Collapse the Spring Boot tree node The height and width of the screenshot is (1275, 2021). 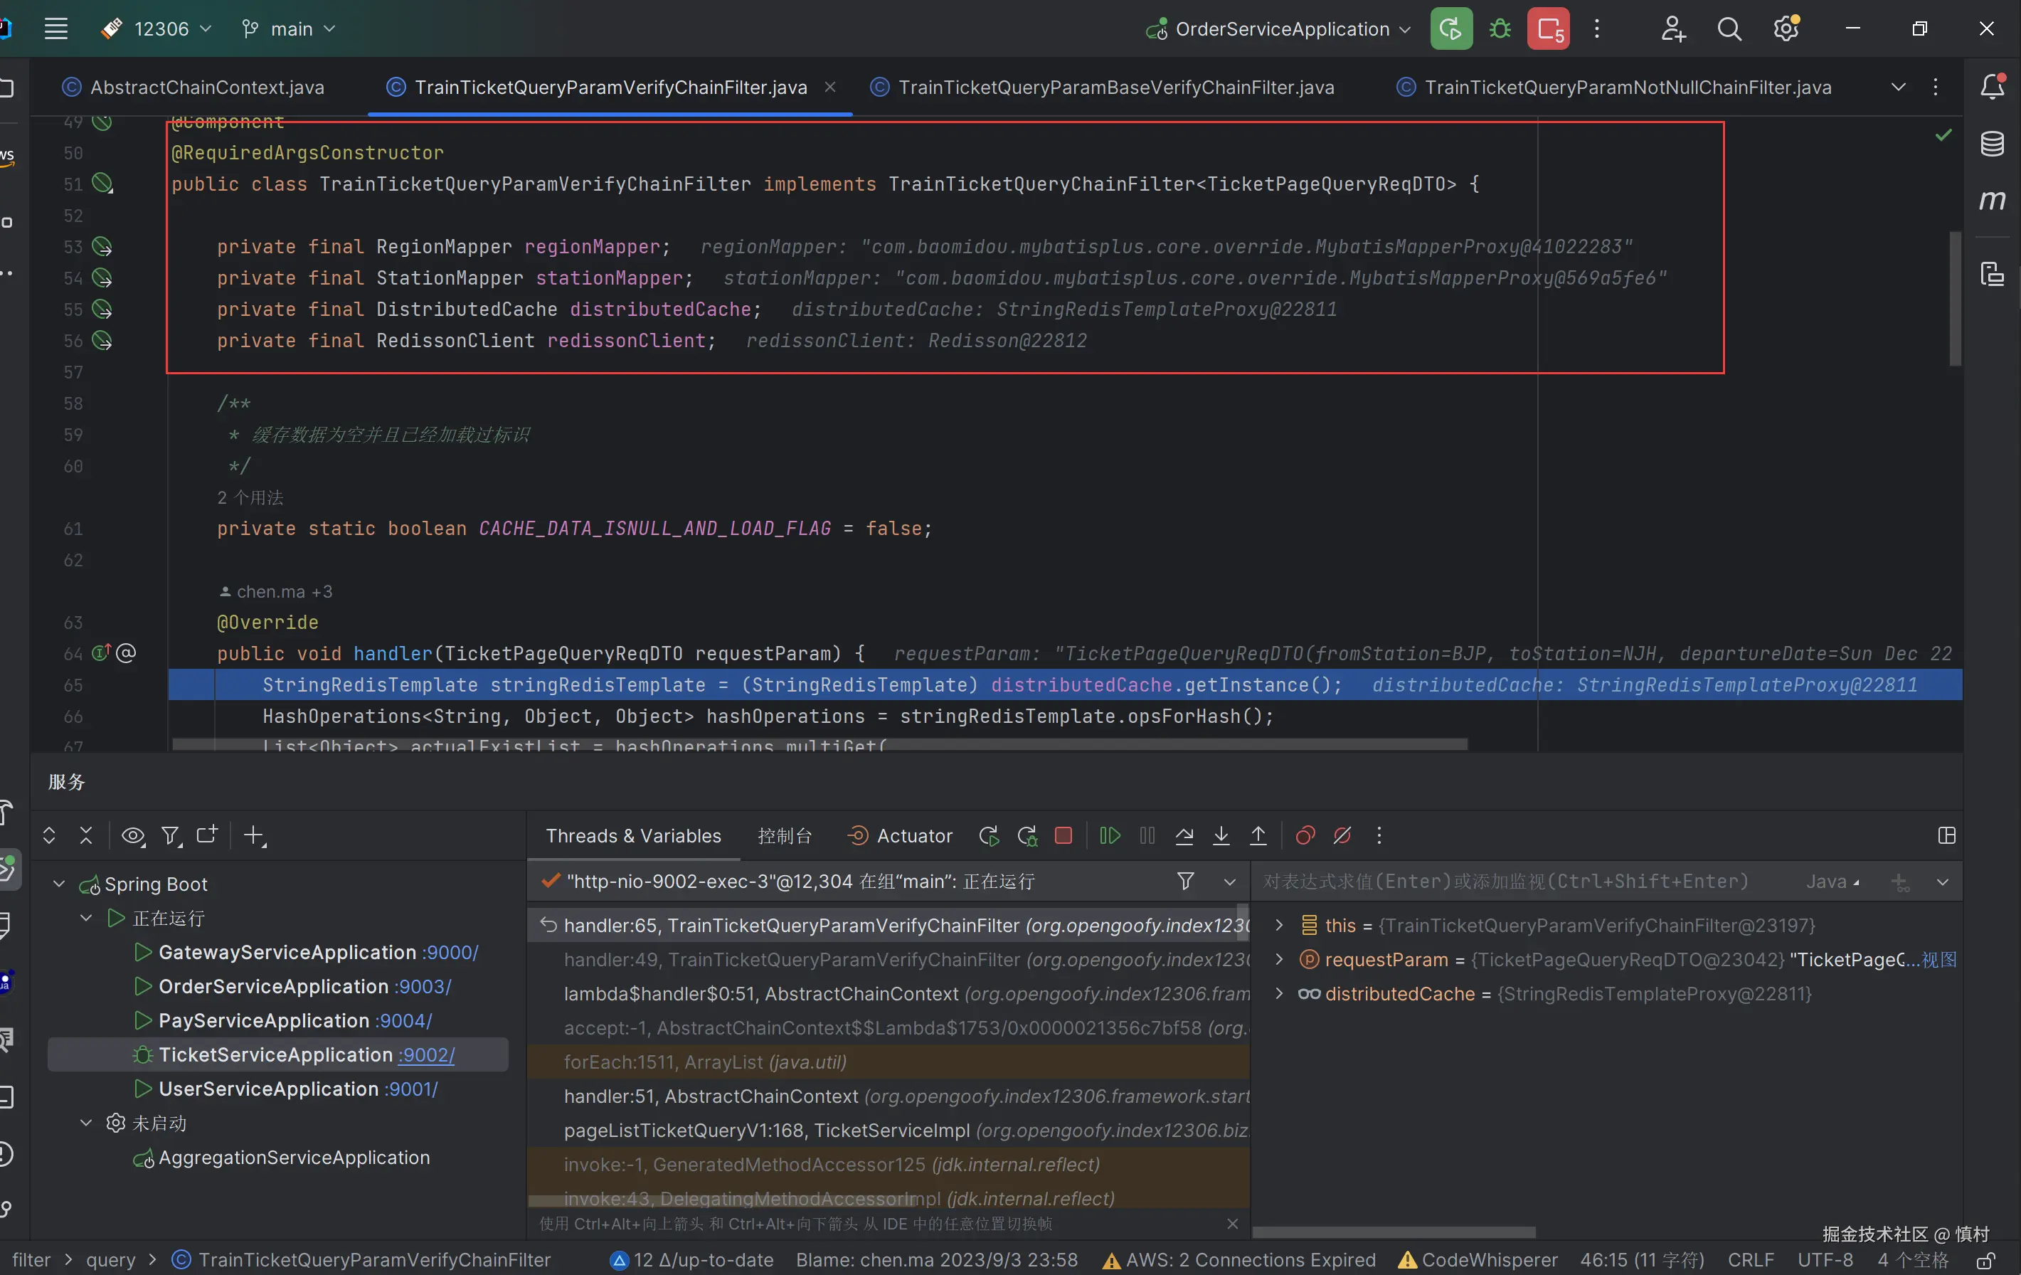click(x=59, y=884)
